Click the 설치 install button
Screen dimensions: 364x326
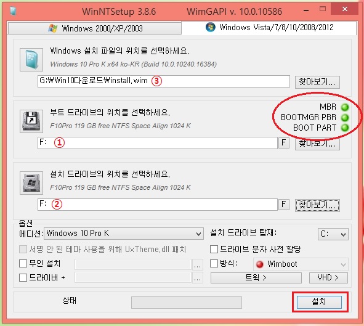pos(319,302)
